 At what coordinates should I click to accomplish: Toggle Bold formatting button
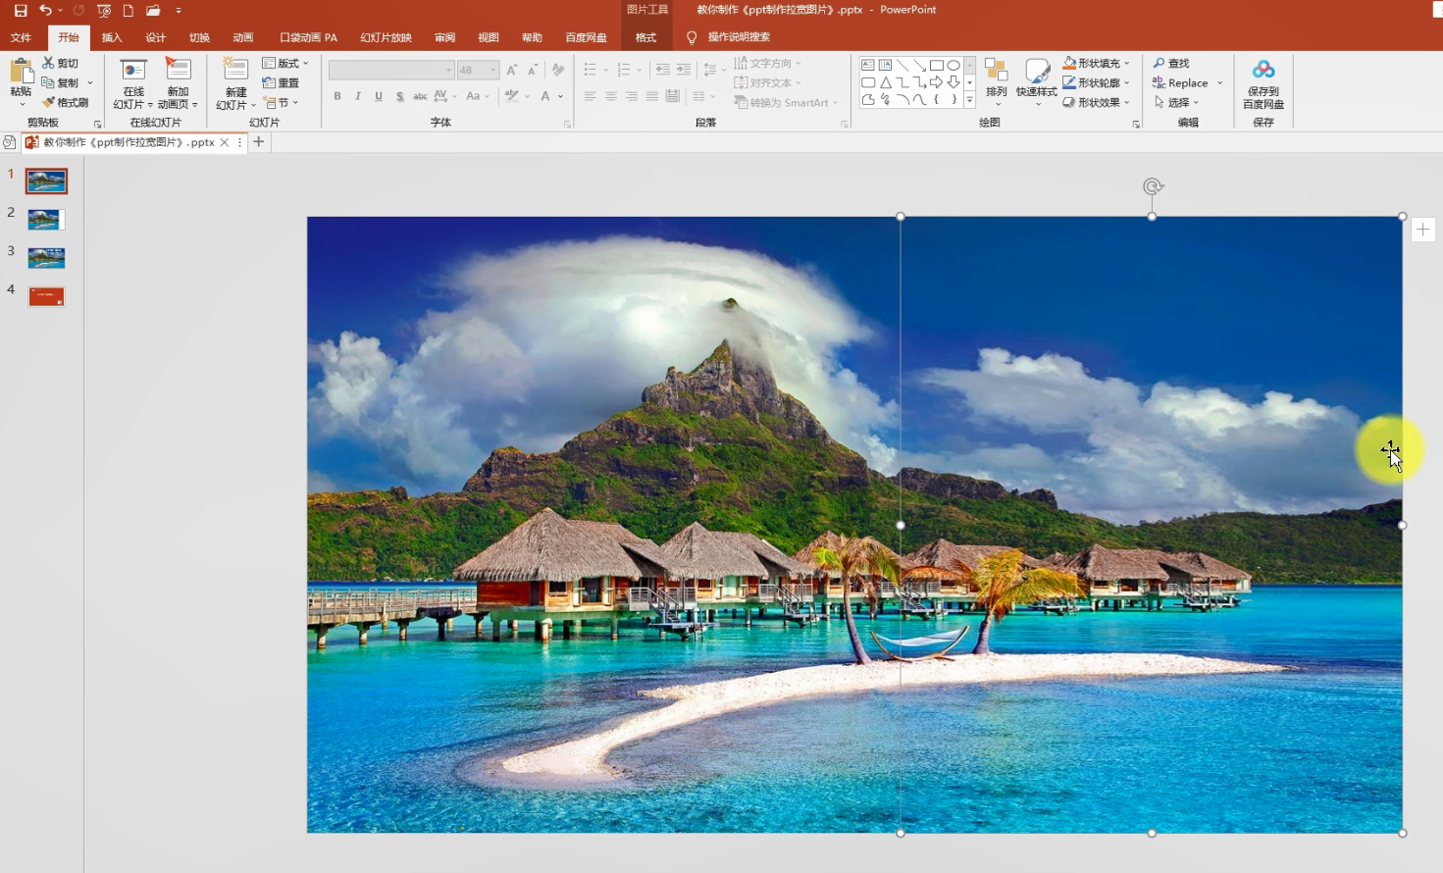click(x=337, y=96)
